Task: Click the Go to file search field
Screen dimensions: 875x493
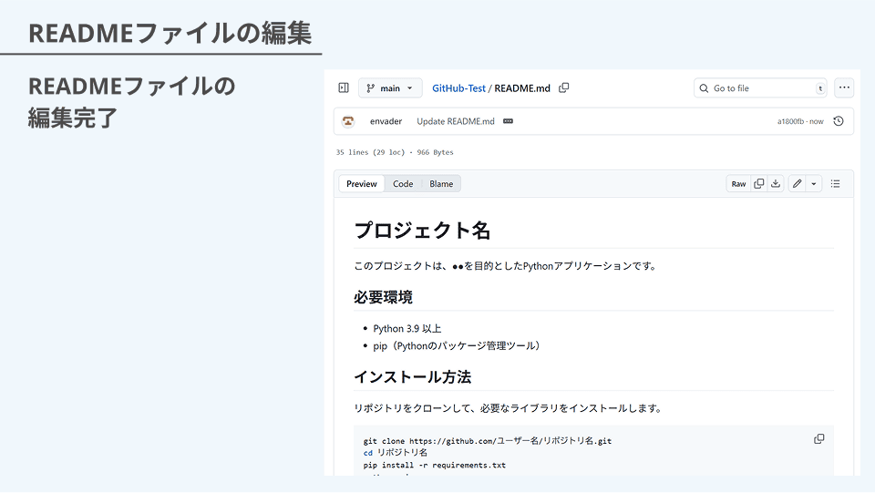Action: tap(760, 88)
